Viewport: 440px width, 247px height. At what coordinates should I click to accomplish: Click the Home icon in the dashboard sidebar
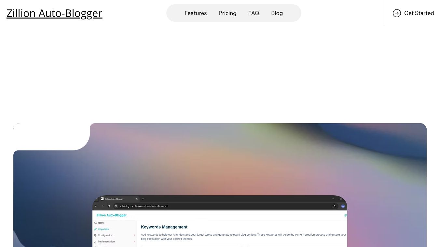(x=95, y=223)
